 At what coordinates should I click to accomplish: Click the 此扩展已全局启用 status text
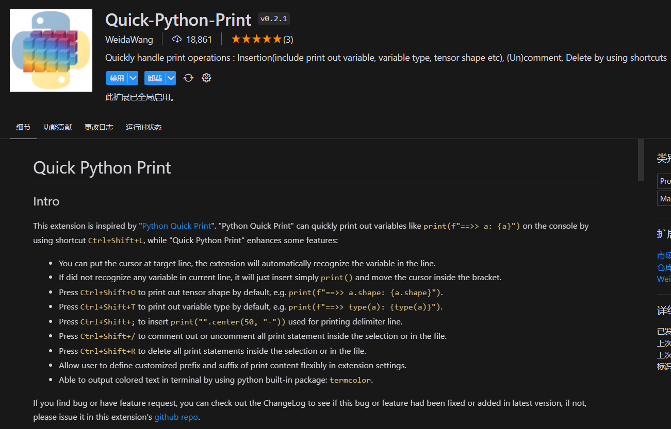point(140,97)
